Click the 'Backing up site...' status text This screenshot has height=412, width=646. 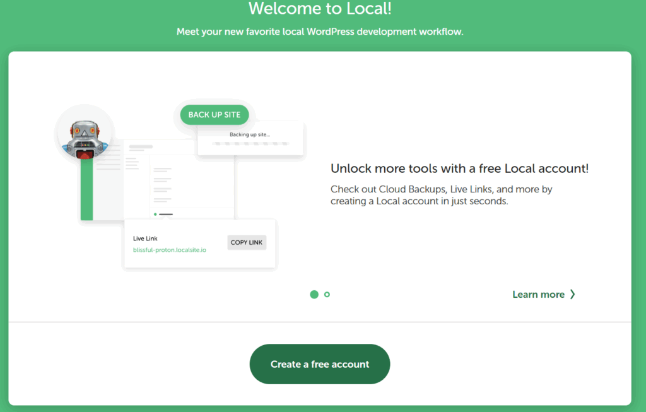pyautogui.click(x=249, y=134)
